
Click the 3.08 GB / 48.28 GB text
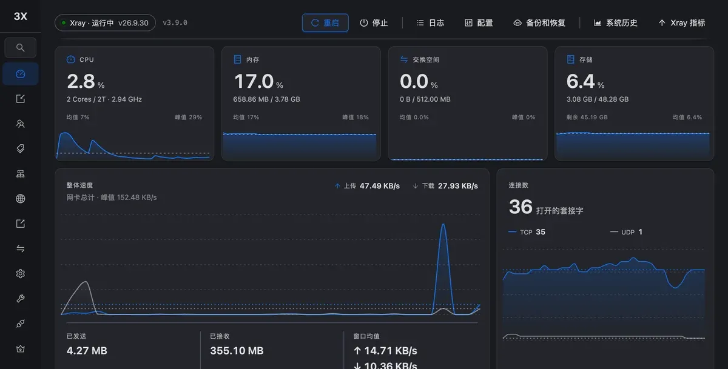coord(598,99)
